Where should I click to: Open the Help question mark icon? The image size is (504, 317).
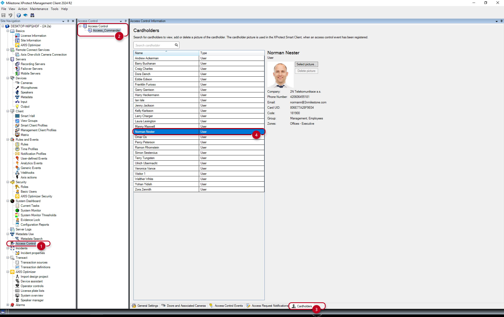pos(19,15)
